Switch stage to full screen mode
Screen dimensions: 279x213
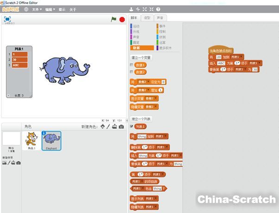pyautogui.click(x=7, y=19)
